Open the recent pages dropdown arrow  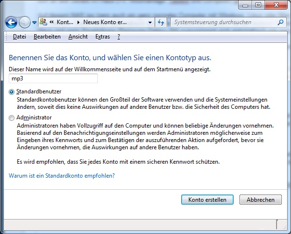click(x=34, y=23)
